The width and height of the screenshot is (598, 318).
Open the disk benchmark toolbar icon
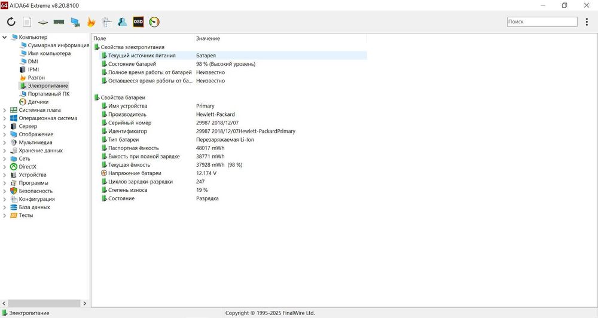click(x=42, y=22)
